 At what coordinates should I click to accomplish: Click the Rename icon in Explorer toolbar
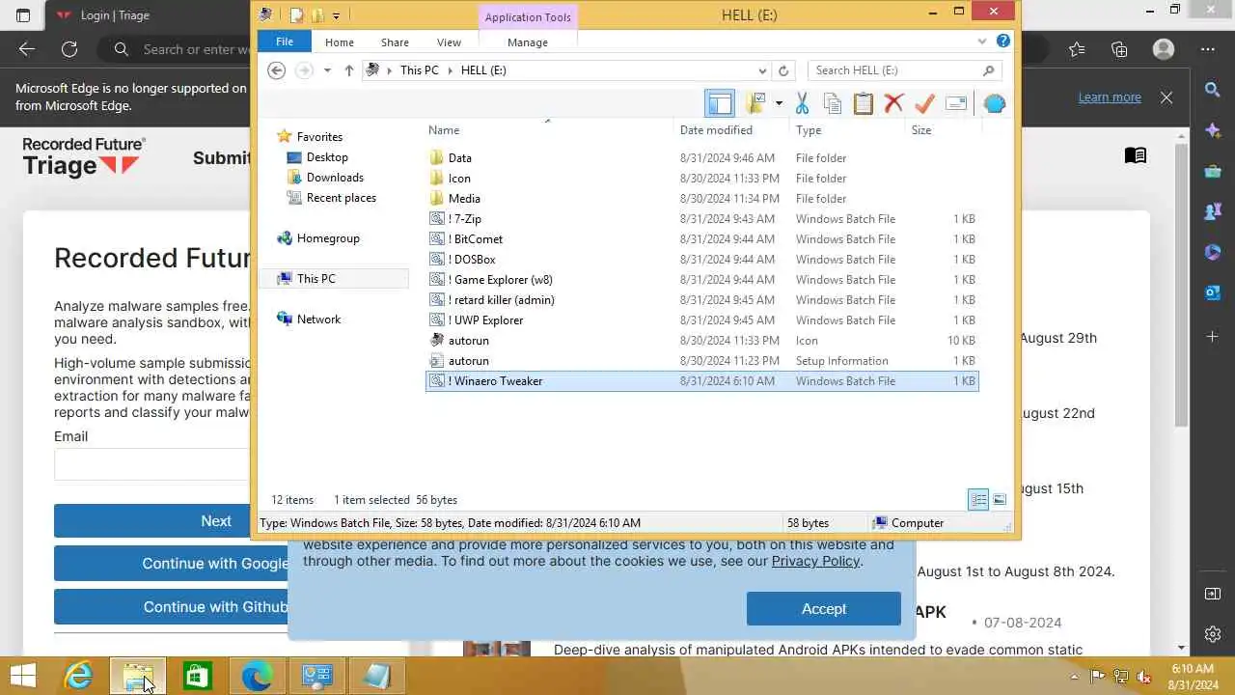956,103
